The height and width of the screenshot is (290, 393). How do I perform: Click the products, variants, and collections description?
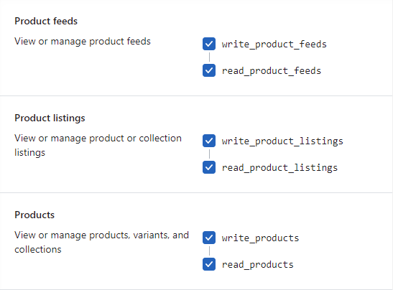101,242
